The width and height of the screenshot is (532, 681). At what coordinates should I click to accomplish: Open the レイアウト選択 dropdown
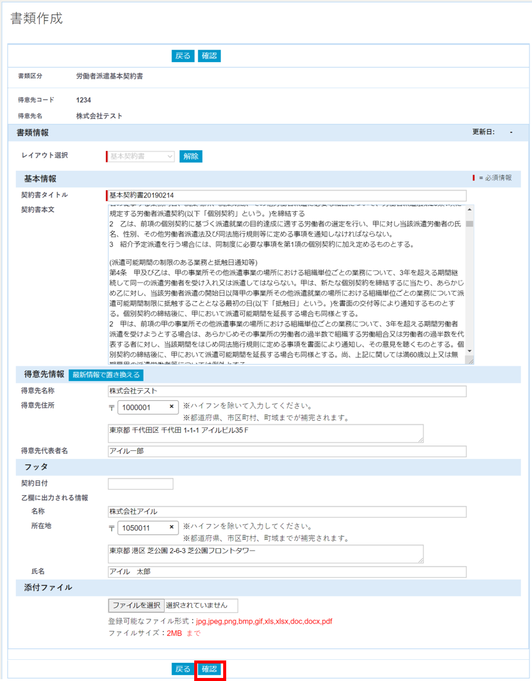[x=140, y=156]
